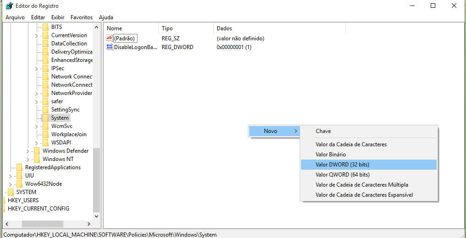Expand the Windows NT tree node
The width and height of the screenshot is (466, 238).
click(x=28, y=159)
